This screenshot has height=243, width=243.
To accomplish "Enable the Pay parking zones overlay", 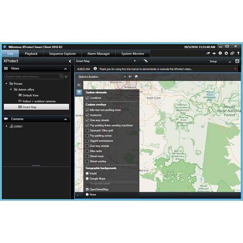I will pyautogui.click(x=87, y=136).
